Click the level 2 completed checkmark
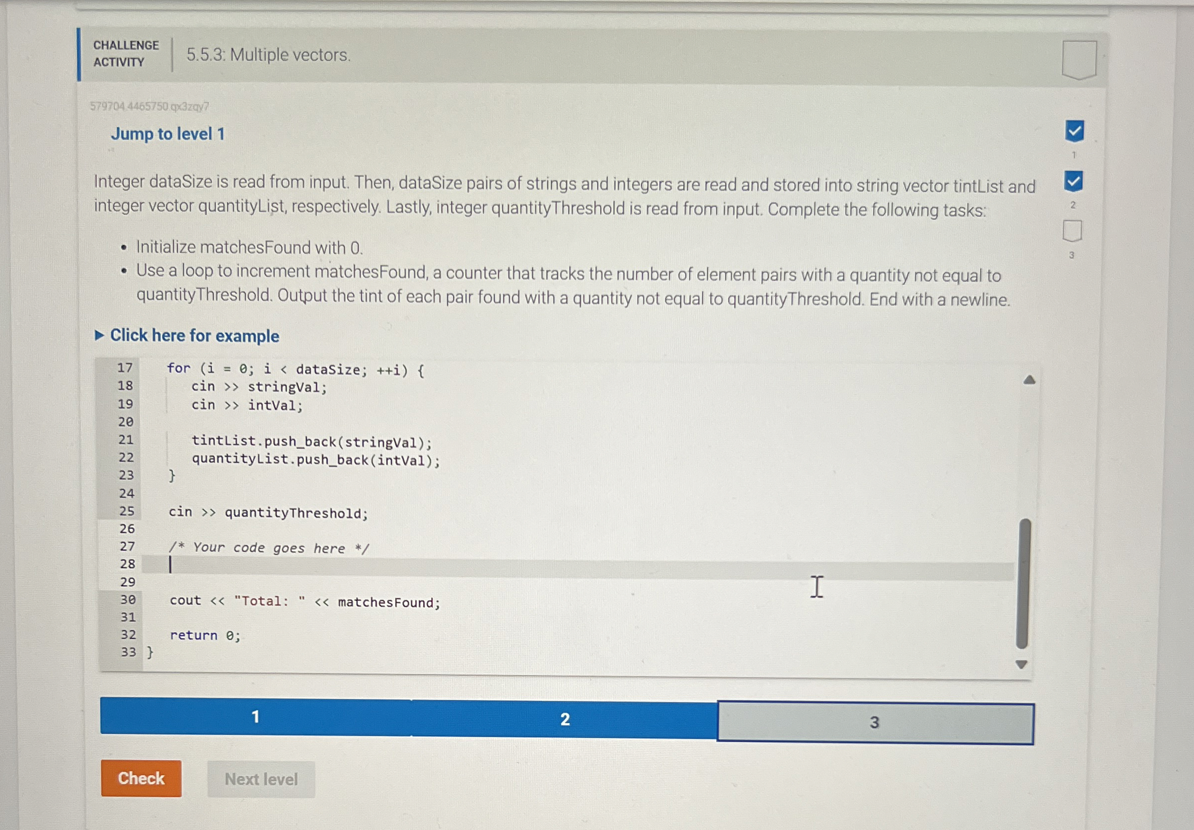Image resolution: width=1194 pixels, height=830 pixels. click(1073, 181)
